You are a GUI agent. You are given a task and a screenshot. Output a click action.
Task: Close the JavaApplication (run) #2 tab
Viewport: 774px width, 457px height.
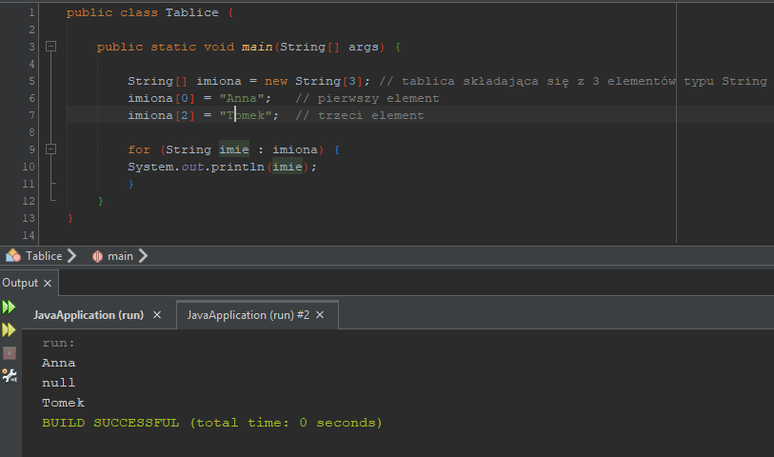point(321,314)
